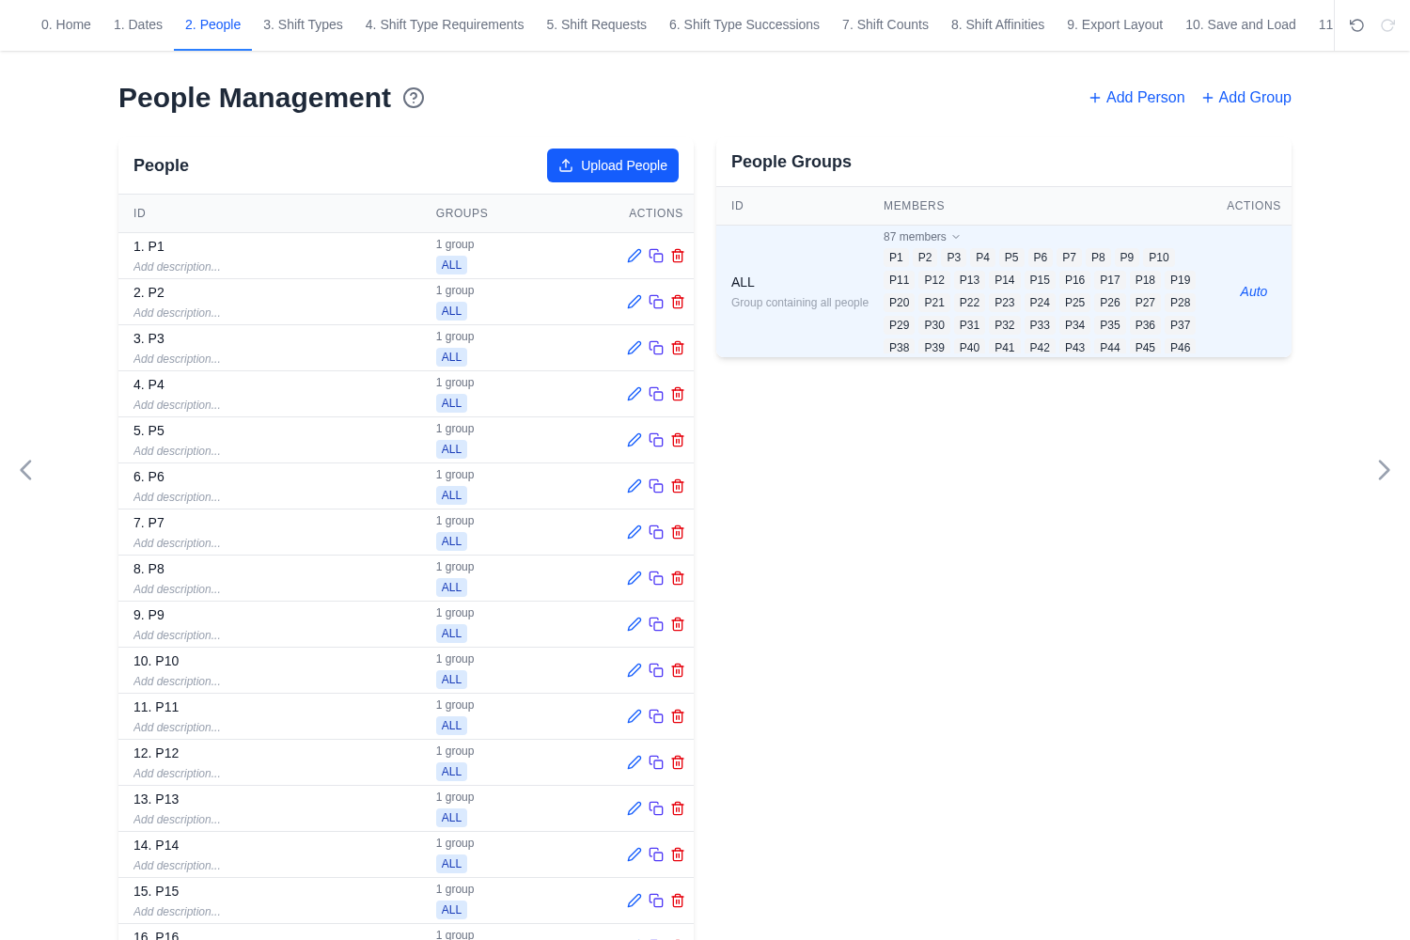Open the Export Layout tab
The width and height of the screenshot is (1410, 940).
(x=1115, y=24)
